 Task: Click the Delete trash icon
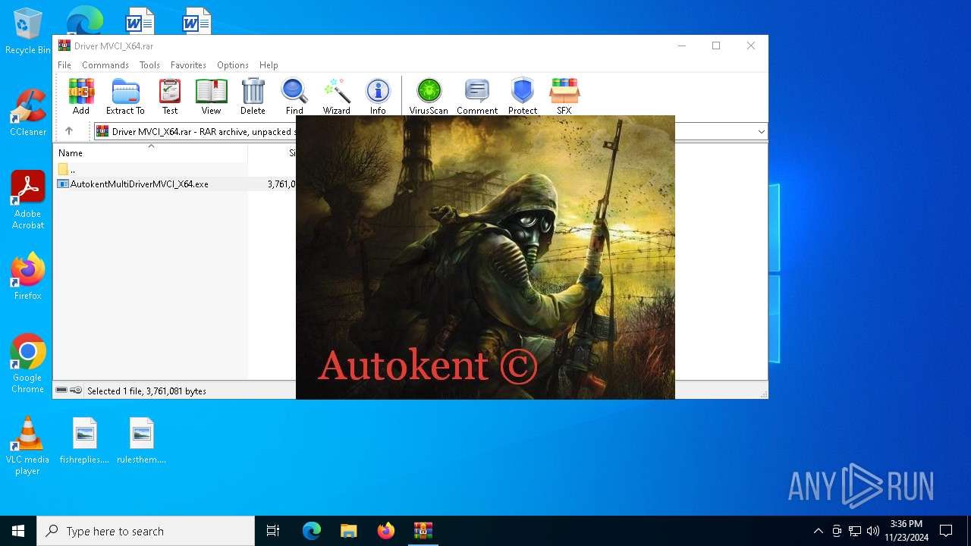tap(253, 96)
